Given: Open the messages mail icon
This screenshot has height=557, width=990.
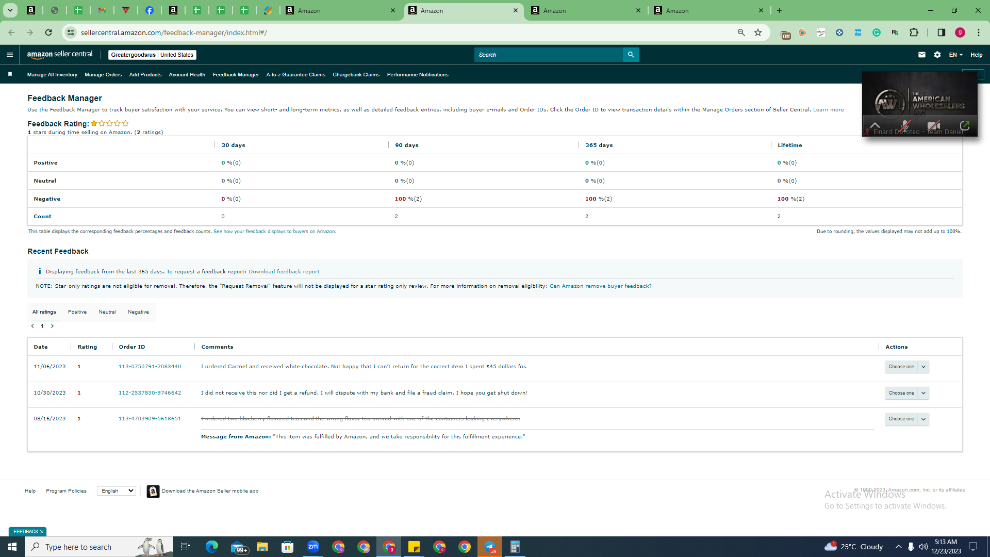Looking at the screenshot, I should click(922, 55).
